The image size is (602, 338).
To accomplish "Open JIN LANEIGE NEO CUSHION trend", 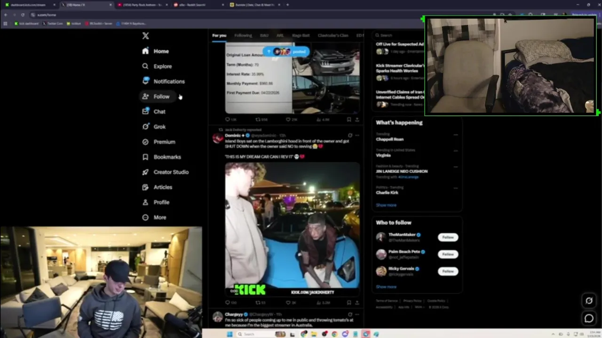I will tap(402, 171).
